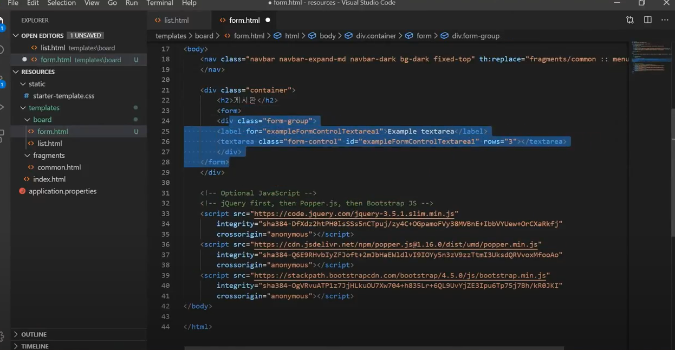Image resolution: width=675 pixels, height=350 pixels.
Task: Open application.properties file
Action: click(79, 191)
